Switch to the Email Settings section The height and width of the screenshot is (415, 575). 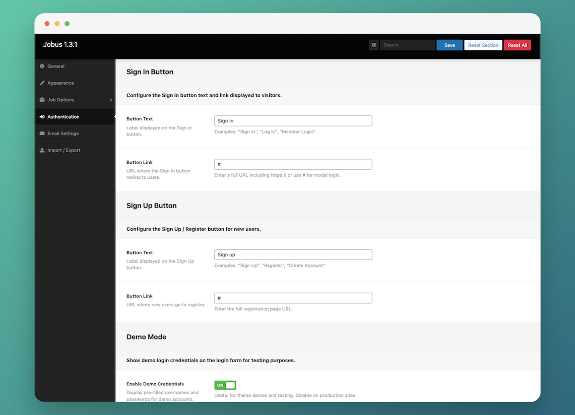point(62,133)
